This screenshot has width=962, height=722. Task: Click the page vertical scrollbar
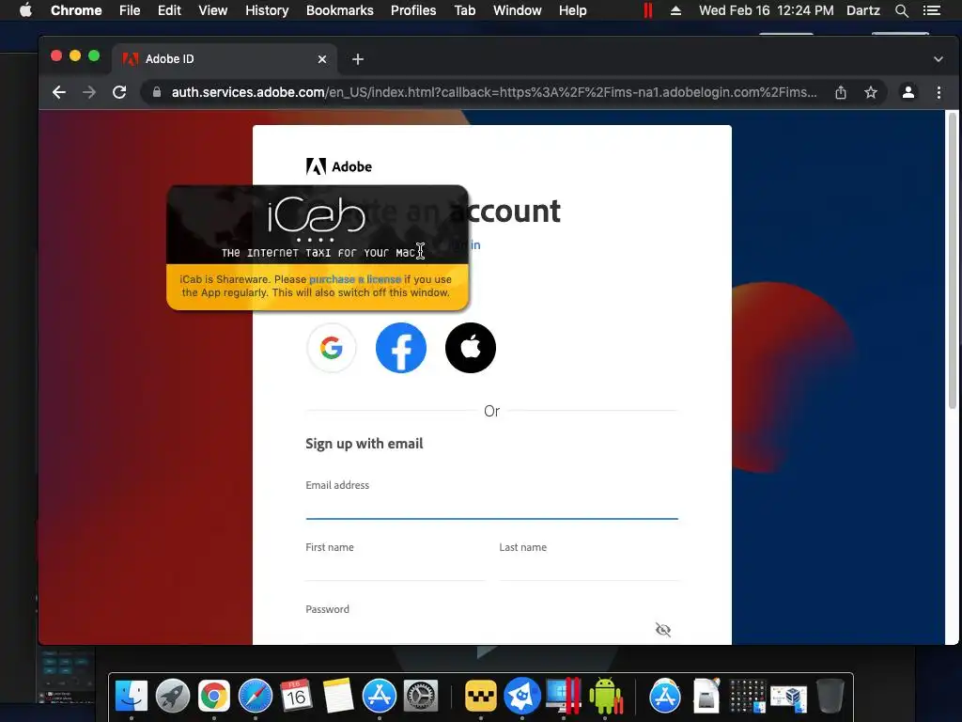(x=953, y=261)
